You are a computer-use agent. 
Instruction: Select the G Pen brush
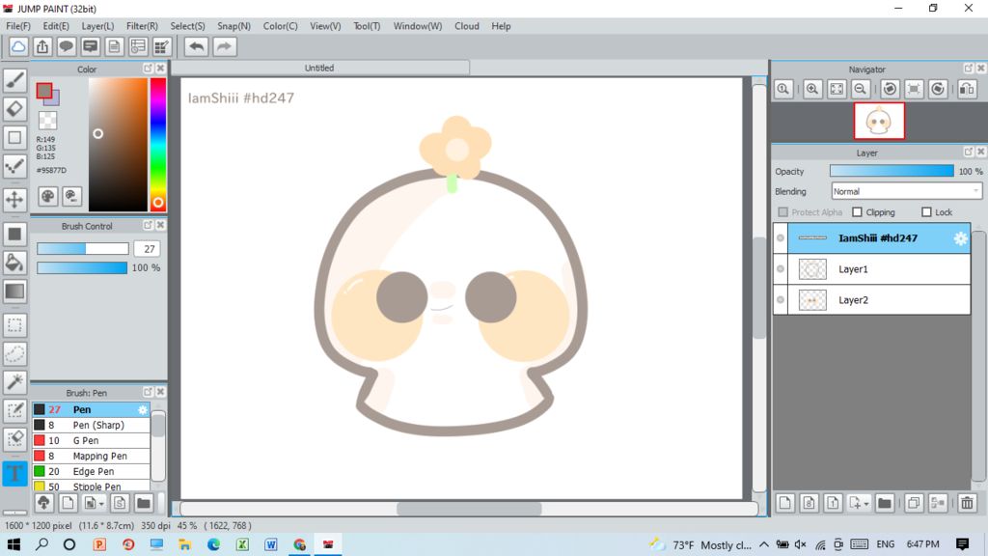click(x=91, y=440)
